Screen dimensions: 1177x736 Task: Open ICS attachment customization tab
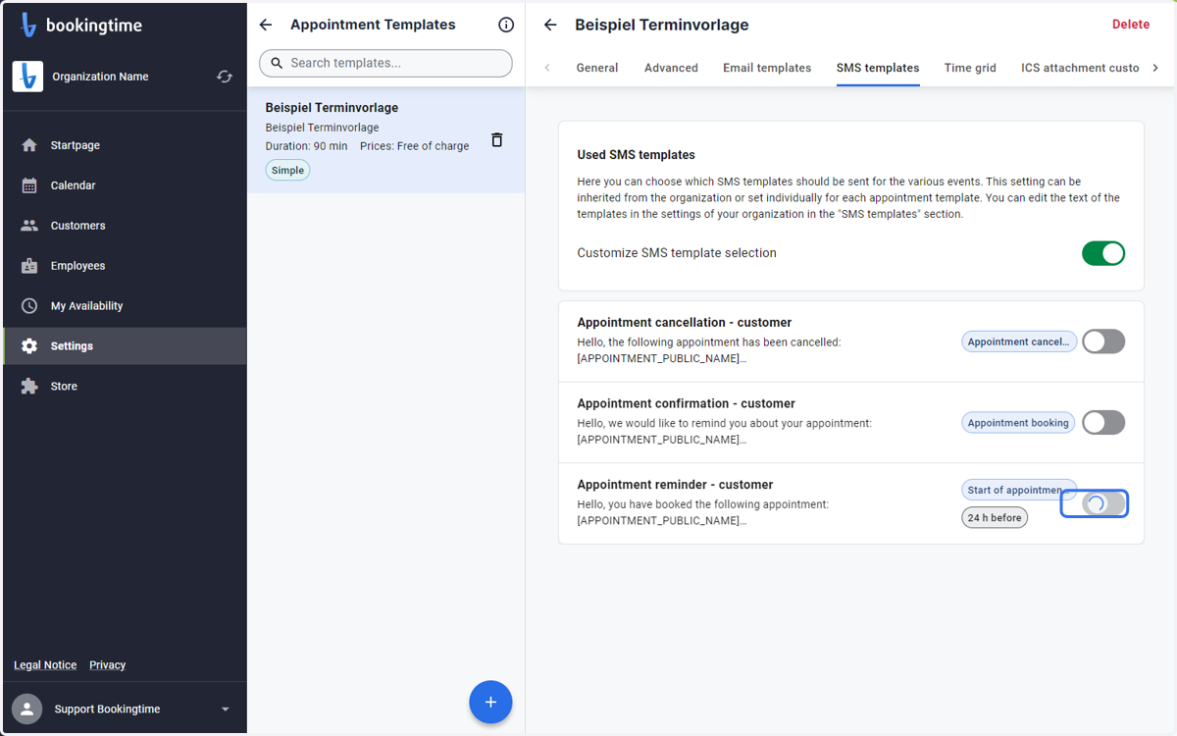click(1080, 68)
